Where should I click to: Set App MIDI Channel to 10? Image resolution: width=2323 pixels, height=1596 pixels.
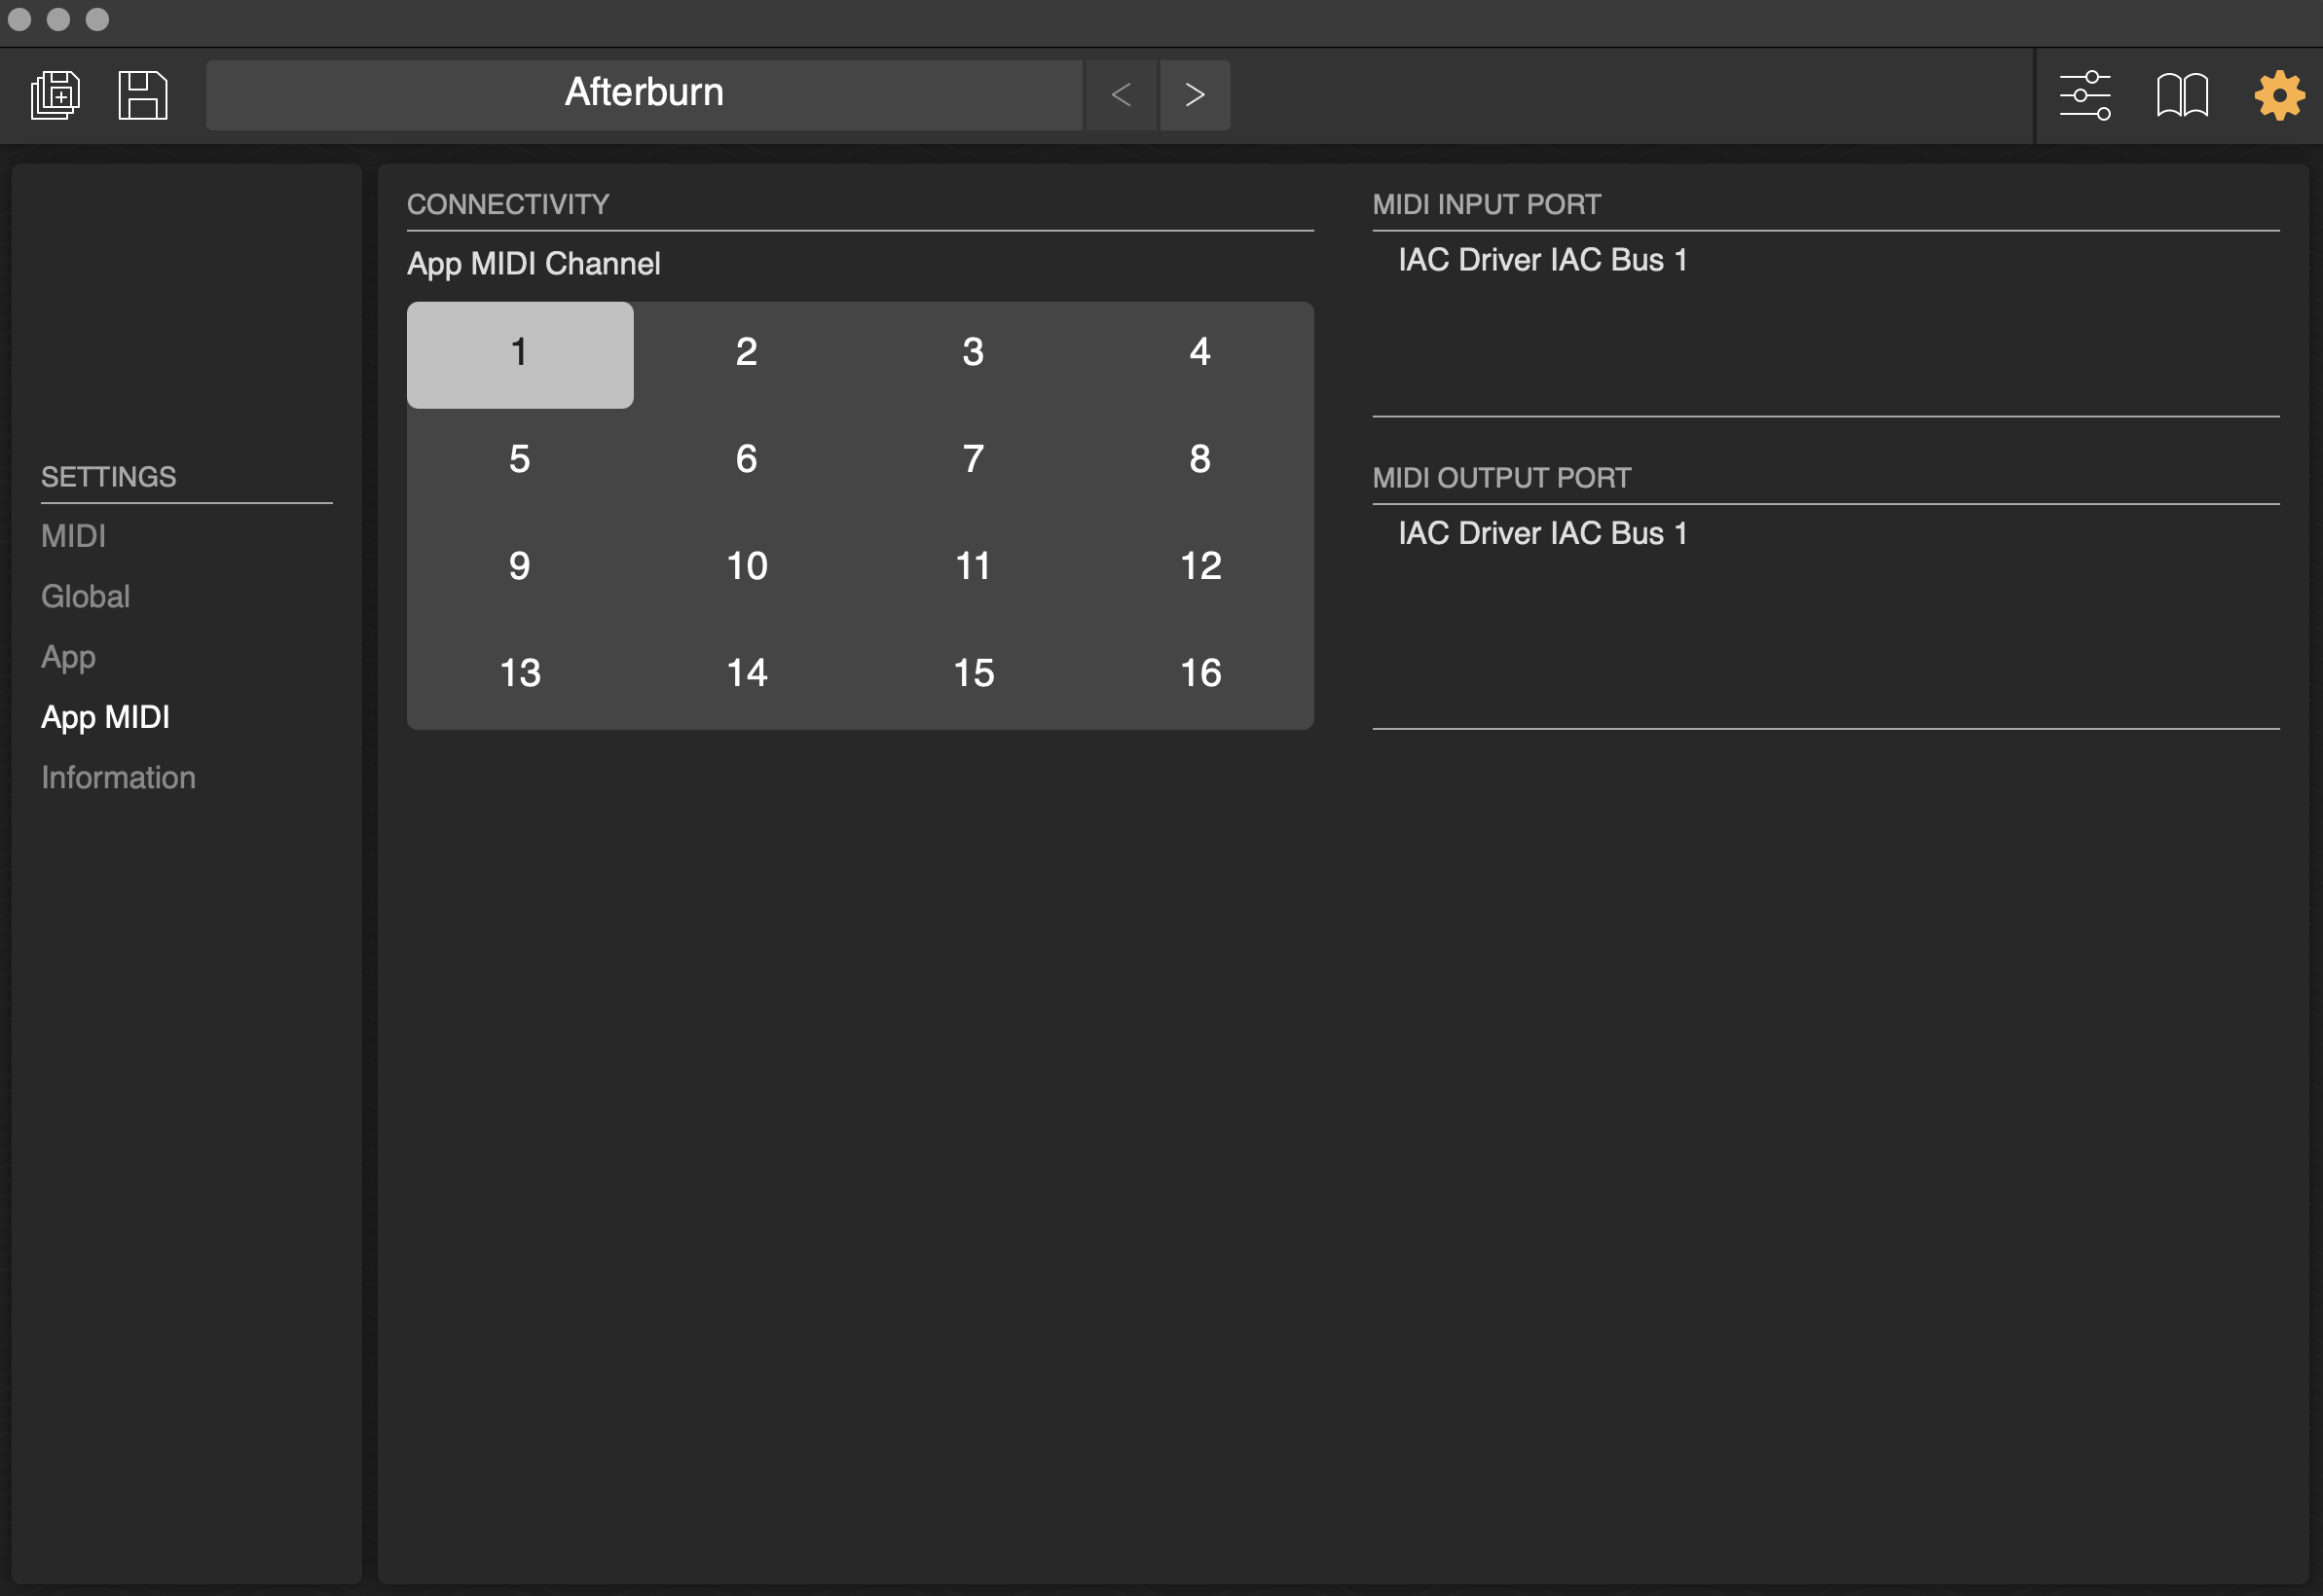[747, 567]
